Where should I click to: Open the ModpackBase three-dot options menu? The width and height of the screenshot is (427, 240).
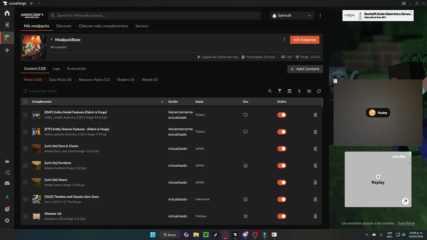point(284,40)
